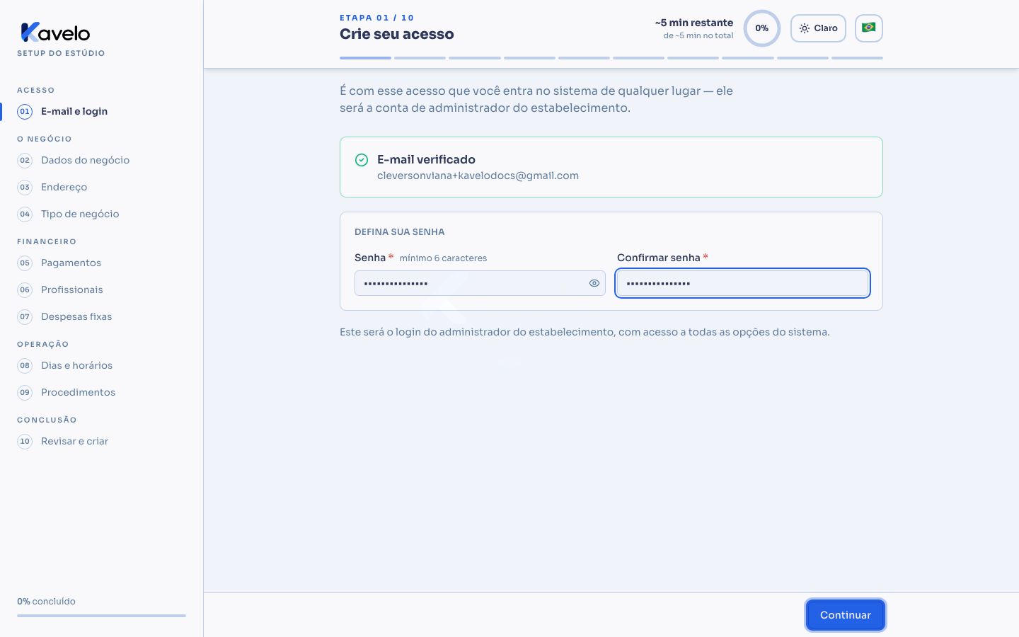Screen dimensions: 1019x637
Task: Click the sidebar 0% concluído progress bar
Action: 101,616
